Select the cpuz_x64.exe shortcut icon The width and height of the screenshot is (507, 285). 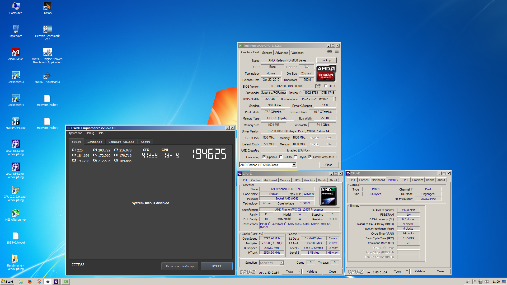click(x=16, y=170)
